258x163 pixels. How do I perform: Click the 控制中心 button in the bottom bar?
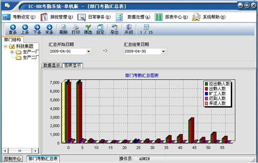click(12, 159)
